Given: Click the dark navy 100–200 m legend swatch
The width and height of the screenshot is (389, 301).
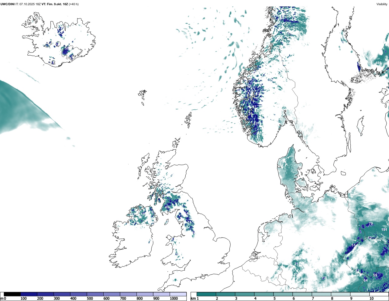Looking at the screenshot, I should (x=29, y=294).
